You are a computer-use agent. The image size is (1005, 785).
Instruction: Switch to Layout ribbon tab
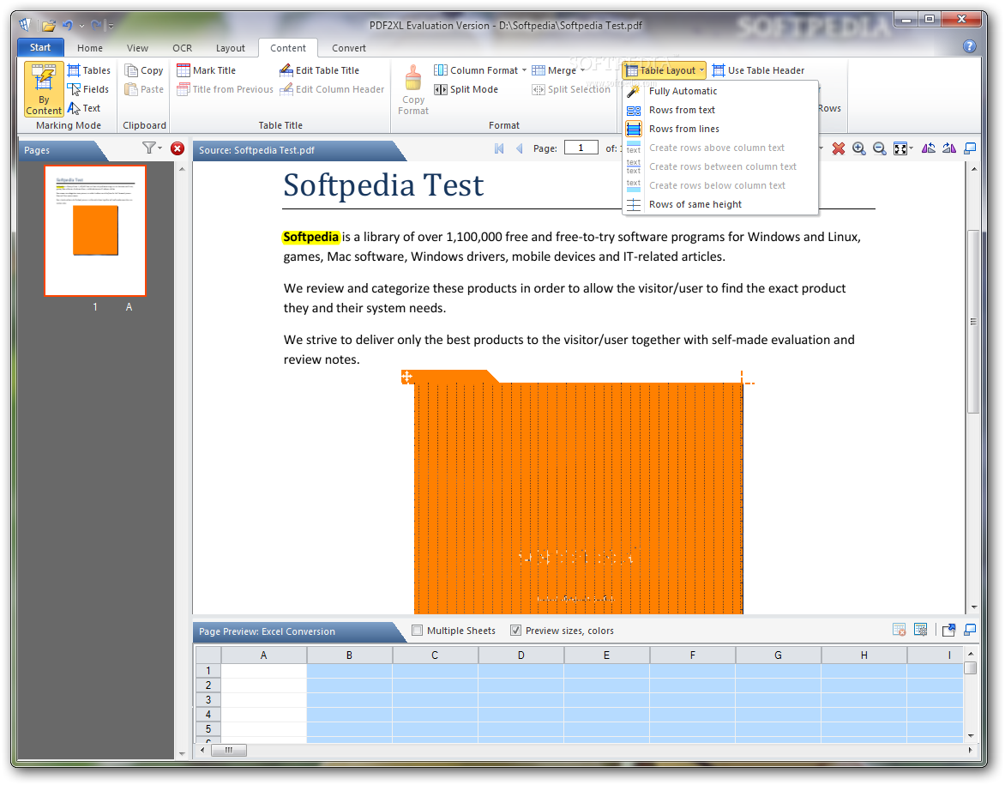pos(230,48)
